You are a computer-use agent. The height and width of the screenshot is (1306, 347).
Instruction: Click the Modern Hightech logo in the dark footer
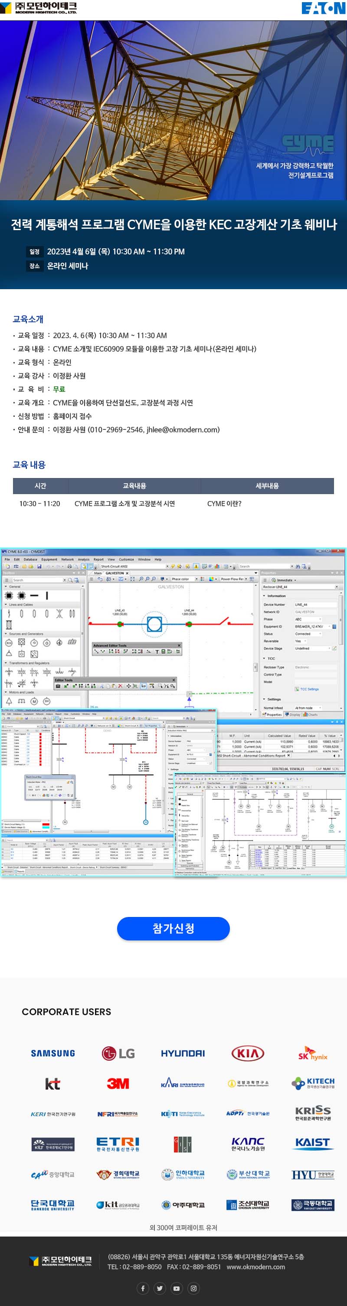click(60, 1261)
